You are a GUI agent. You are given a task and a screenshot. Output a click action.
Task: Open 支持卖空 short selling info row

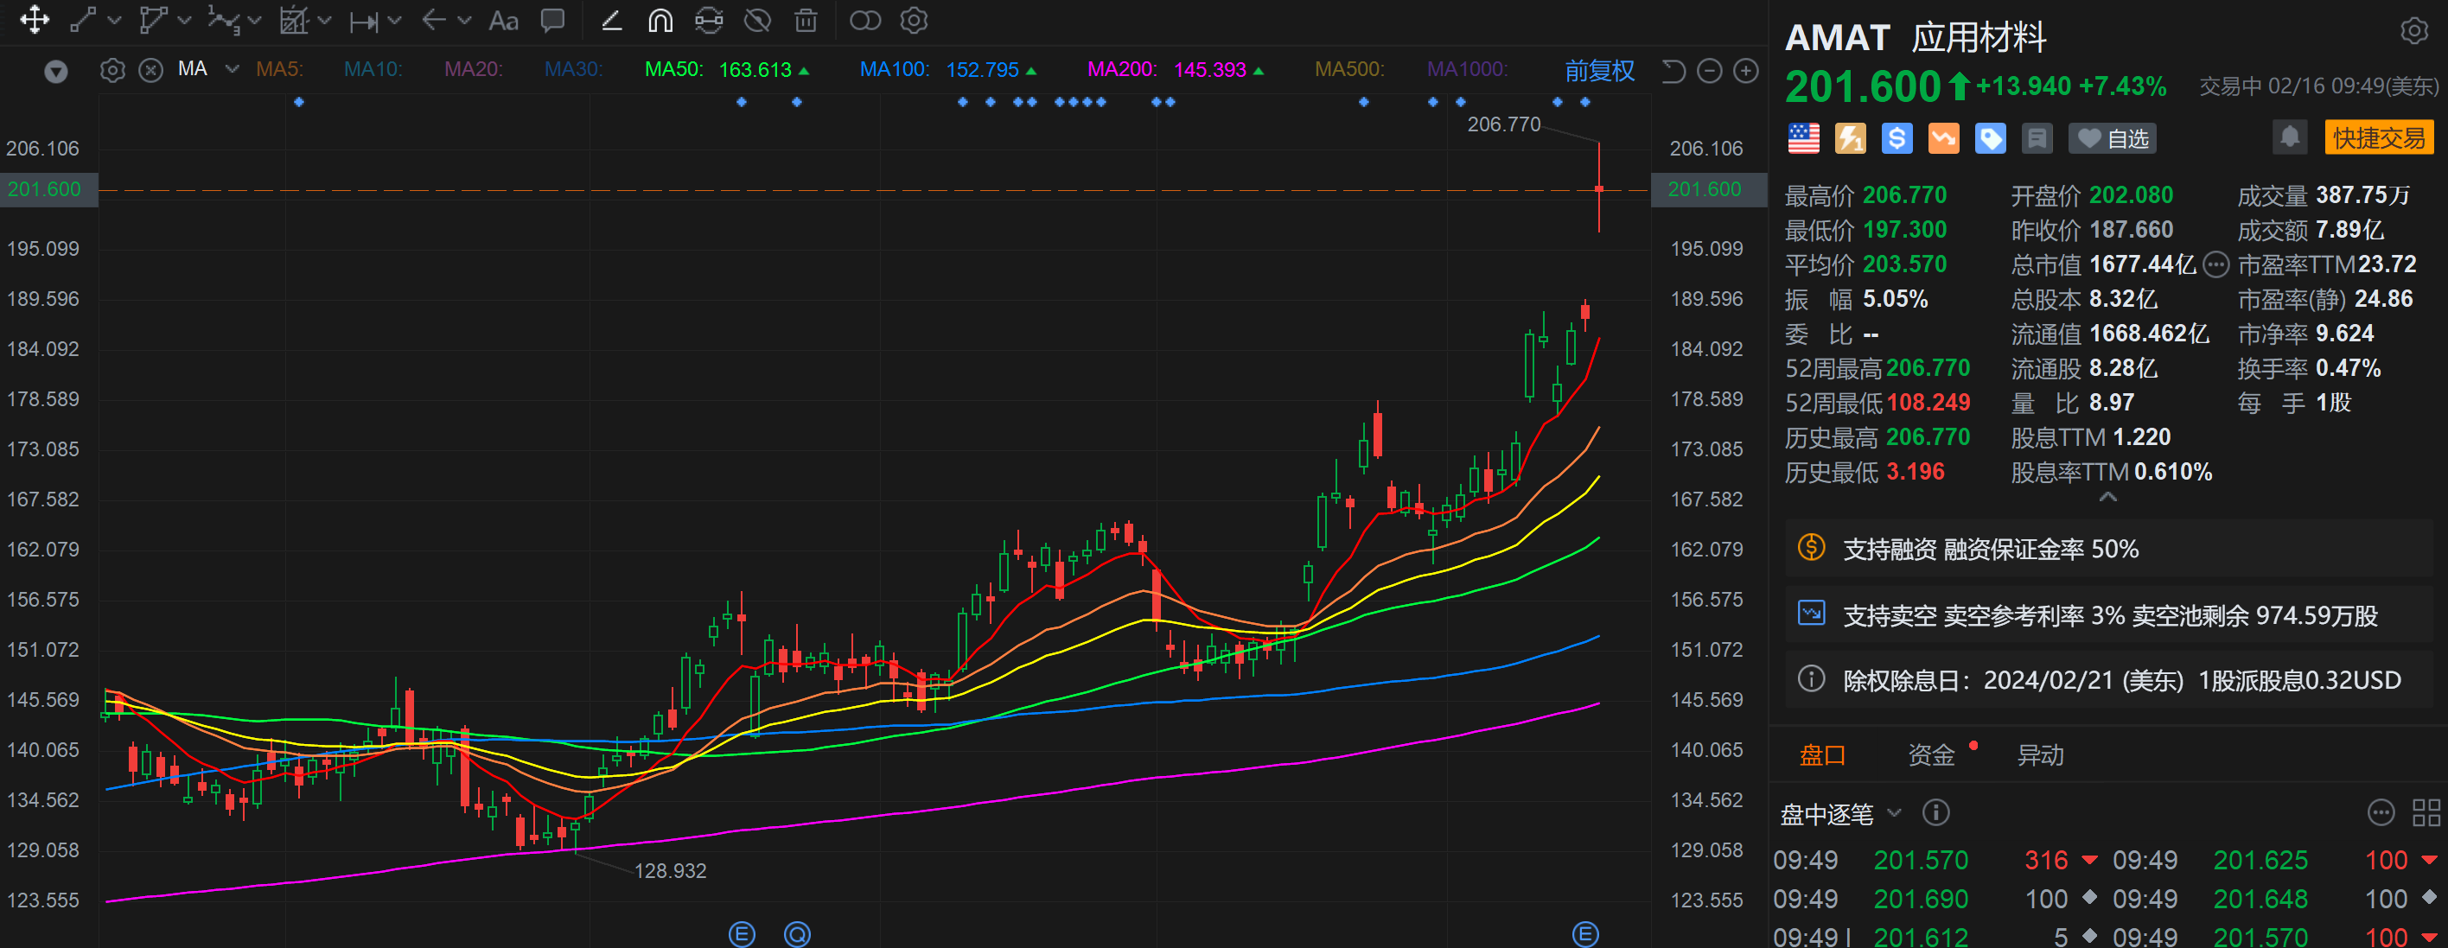(x=2109, y=614)
